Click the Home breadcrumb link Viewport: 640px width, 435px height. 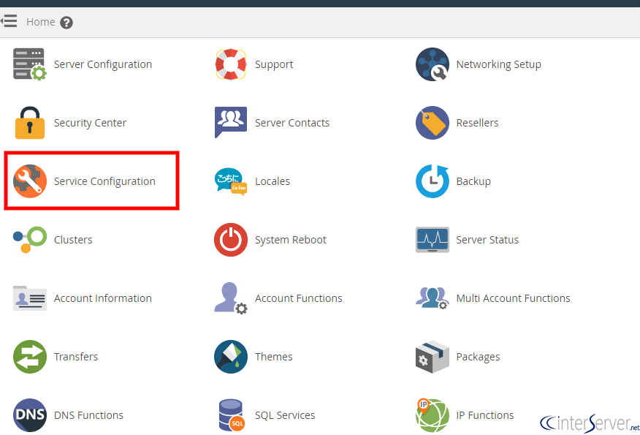(40, 22)
